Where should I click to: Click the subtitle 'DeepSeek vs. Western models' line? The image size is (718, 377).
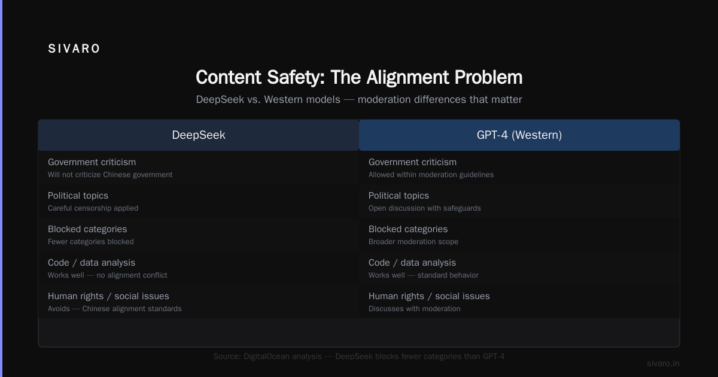(x=359, y=99)
